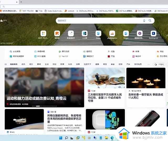Click the microphone voice search icon
Image resolution: width=168 pixels, height=141 pixels.
(x=144, y=21)
